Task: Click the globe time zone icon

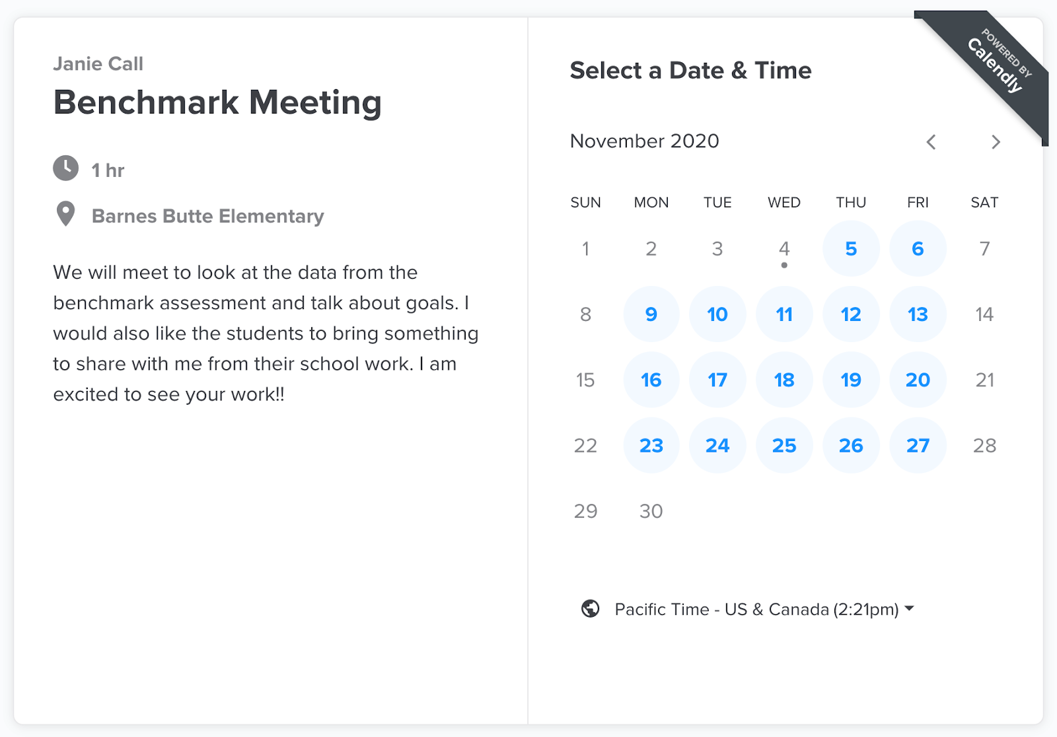Action: click(590, 608)
